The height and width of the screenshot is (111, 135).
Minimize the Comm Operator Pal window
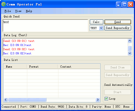click(x=119, y=4)
